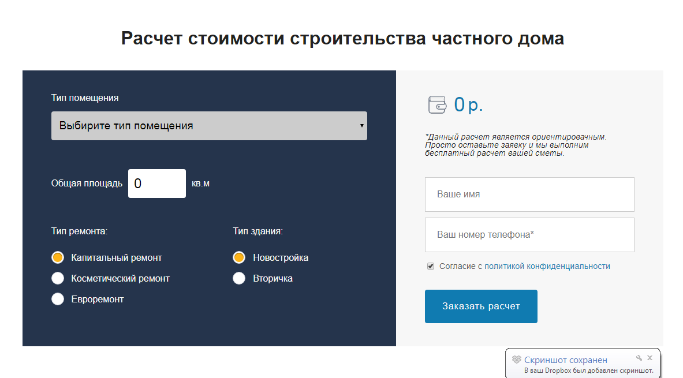Screen dimensions: 683x378
Task: Click the Скриншот сохранен notification title
Action: pyautogui.click(x=565, y=360)
